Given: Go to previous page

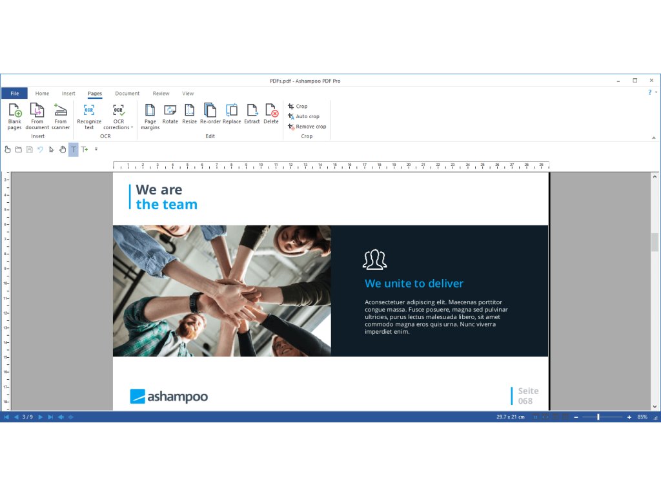Looking at the screenshot, I should (16, 417).
